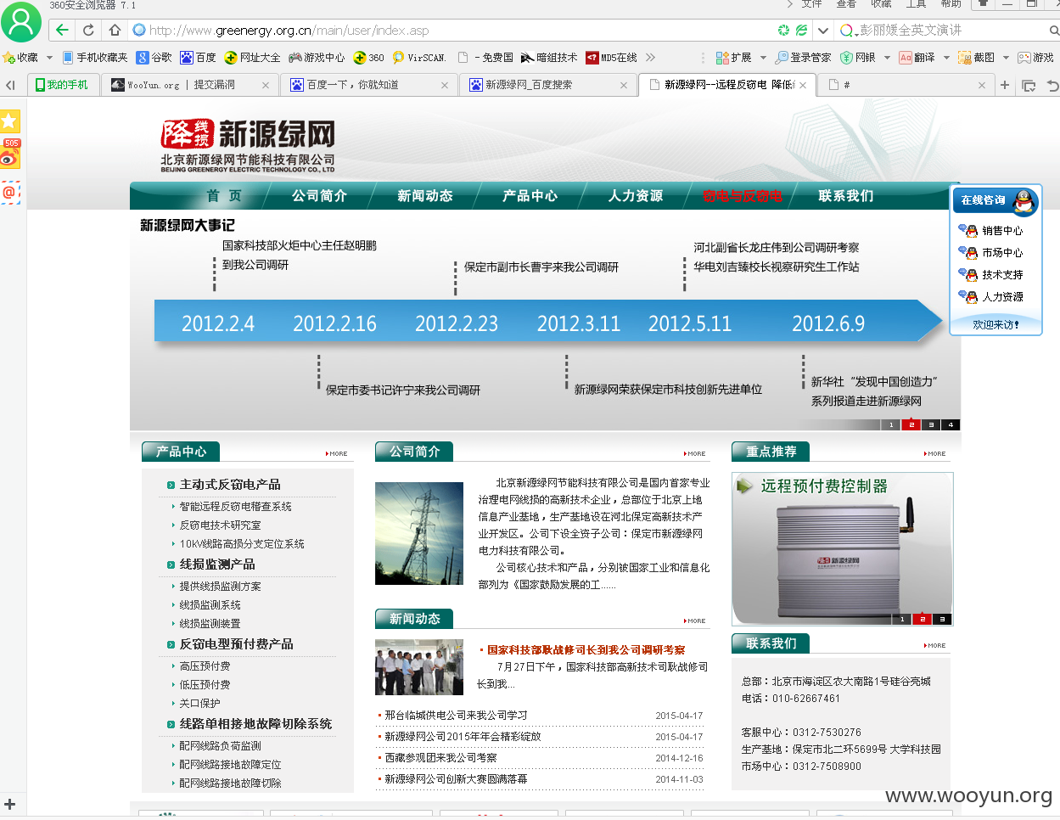
Task: Select timeline slide 2 indicator
Action: (x=911, y=424)
